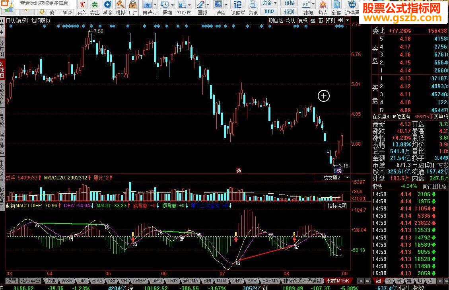This screenshot has width=449, height=290.
Task: Click the green 卖出 (sell) icon
Action: [x=95, y=5]
